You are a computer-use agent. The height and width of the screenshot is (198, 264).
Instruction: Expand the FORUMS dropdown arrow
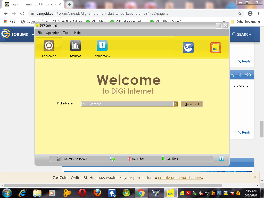(x=33, y=34)
